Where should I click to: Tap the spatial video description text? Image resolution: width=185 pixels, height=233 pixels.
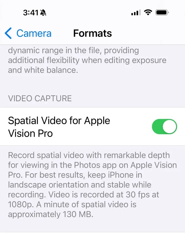pos(92,185)
